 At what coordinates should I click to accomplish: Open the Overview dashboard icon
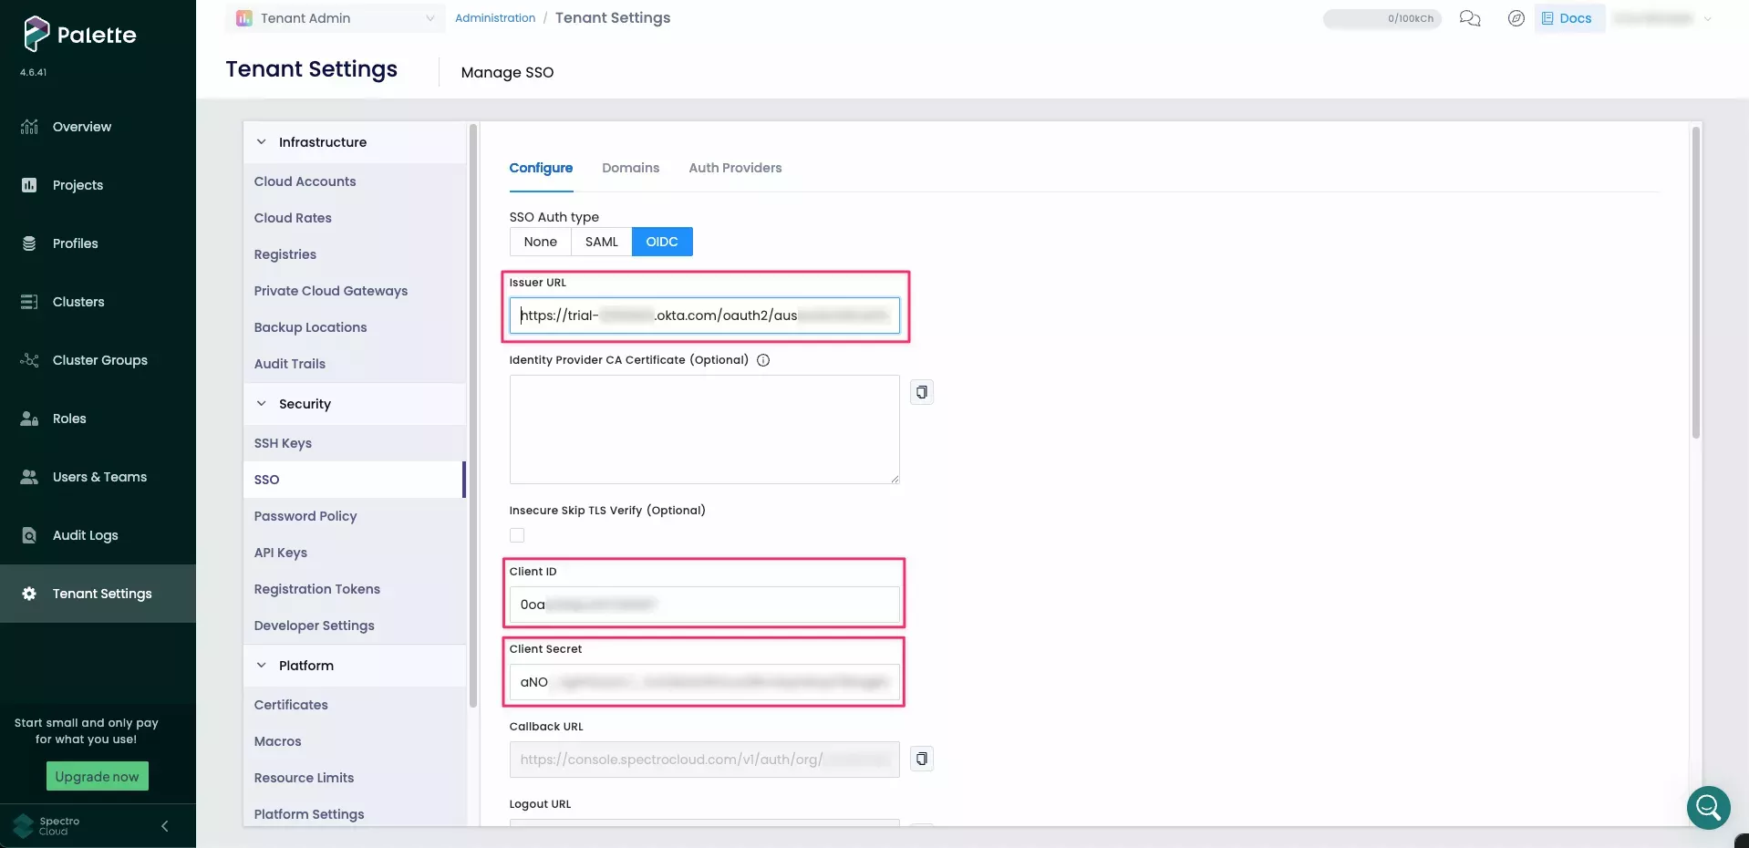(x=29, y=126)
